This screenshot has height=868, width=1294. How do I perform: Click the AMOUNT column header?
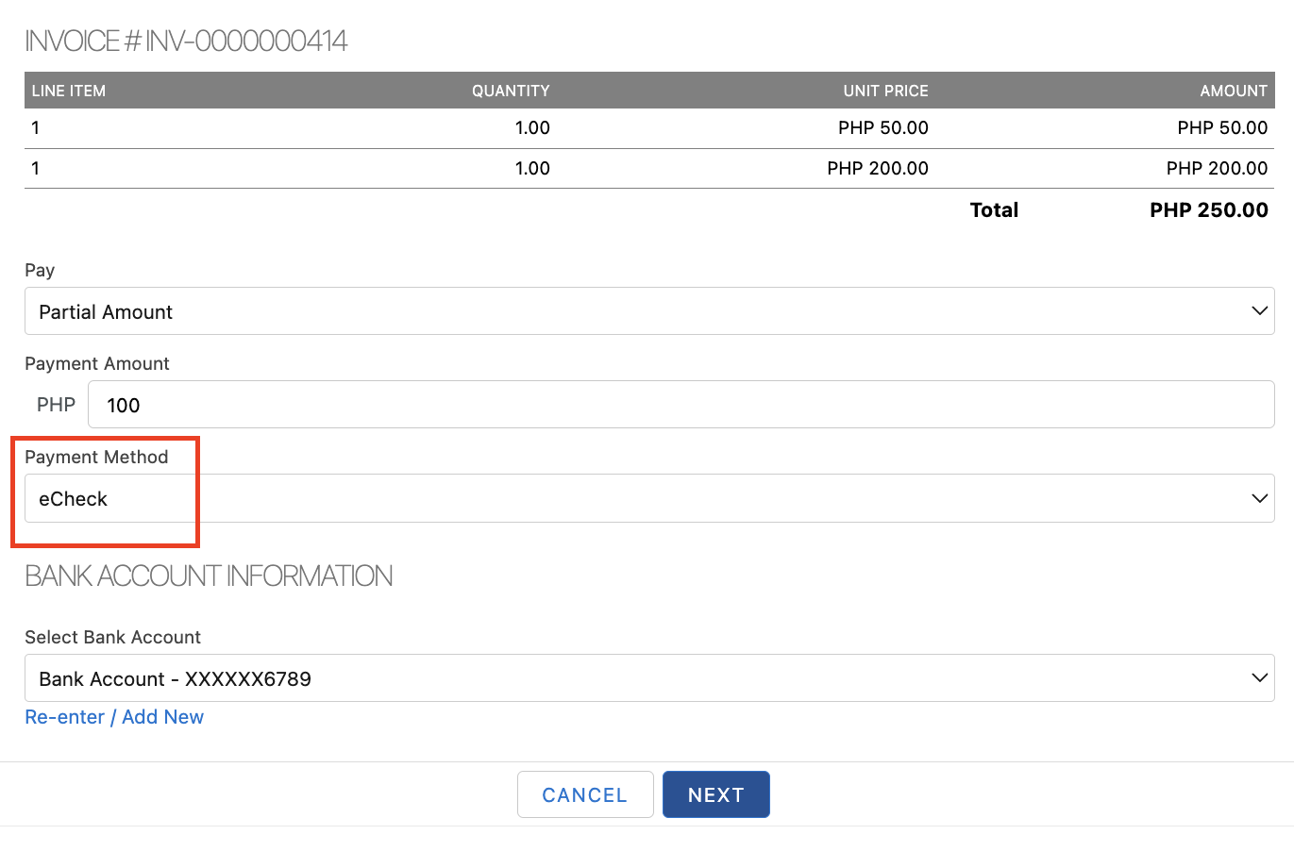[x=1233, y=91]
